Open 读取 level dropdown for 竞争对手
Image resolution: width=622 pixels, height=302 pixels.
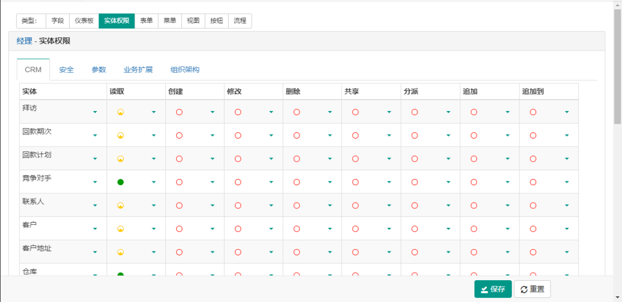pos(154,182)
